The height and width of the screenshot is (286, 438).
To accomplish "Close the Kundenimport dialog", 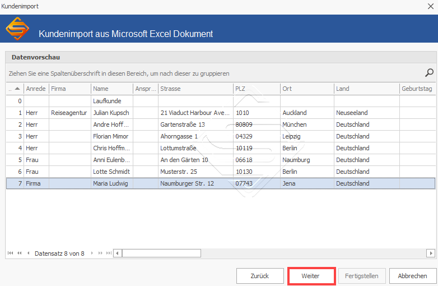I will pos(431,6).
